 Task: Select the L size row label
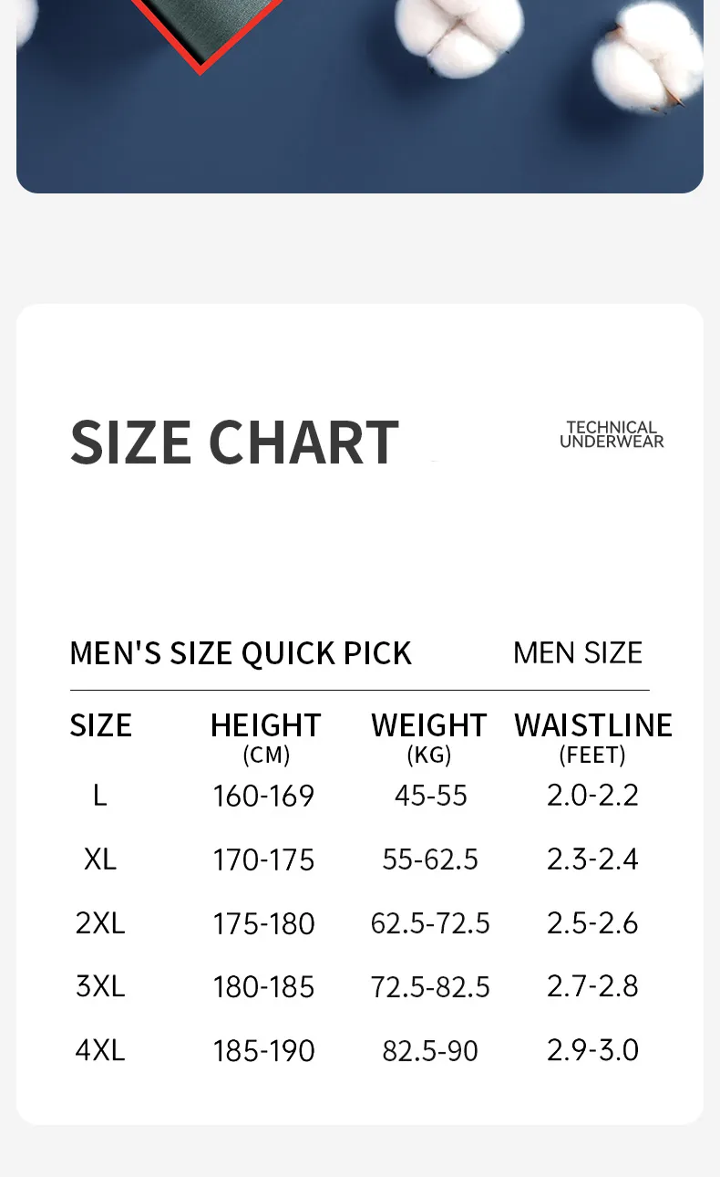100,796
